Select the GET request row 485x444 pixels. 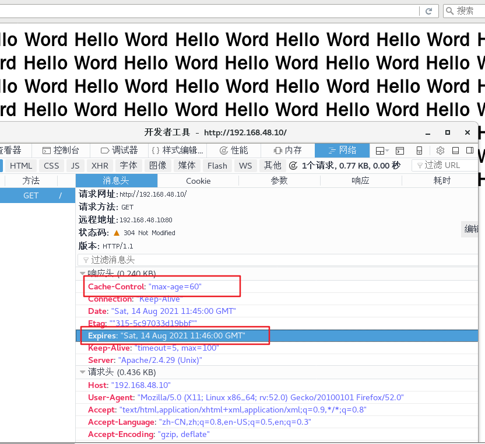tap(37, 195)
